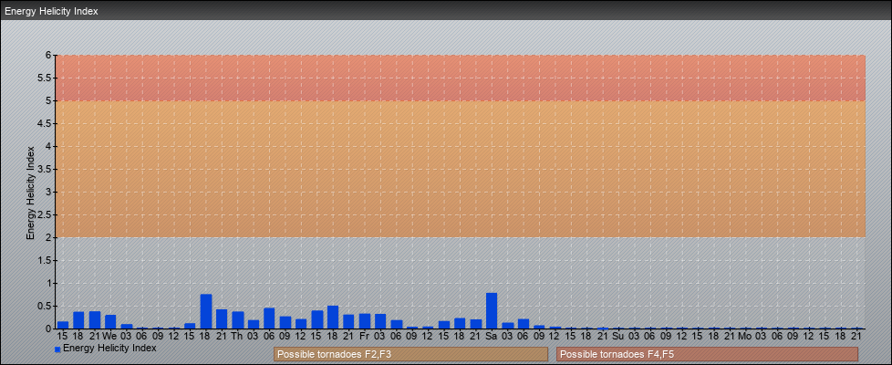This screenshot has width=892, height=365.
Task: Click the '2.5' value on y-axis
Action: (45, 214)
